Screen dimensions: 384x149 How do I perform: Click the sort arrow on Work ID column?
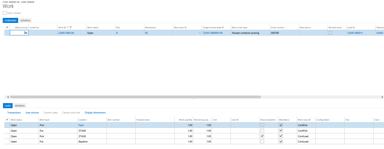[x=68, y=27]
